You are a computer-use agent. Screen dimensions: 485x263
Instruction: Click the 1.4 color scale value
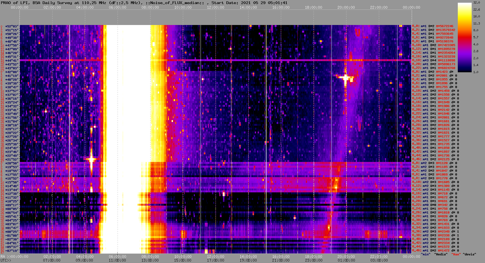pyautogui.click(x=476, y=65)
